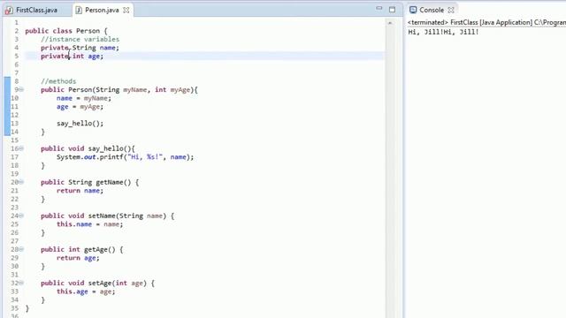Collapse the Person constructor at line 9
Screen dimensions: 566x318
pos(21,89)
